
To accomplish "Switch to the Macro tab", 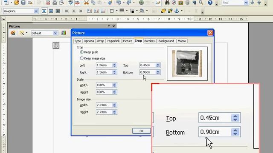I will 182,41.
